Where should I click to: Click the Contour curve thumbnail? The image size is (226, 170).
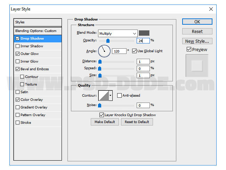(x=104, y=95)
